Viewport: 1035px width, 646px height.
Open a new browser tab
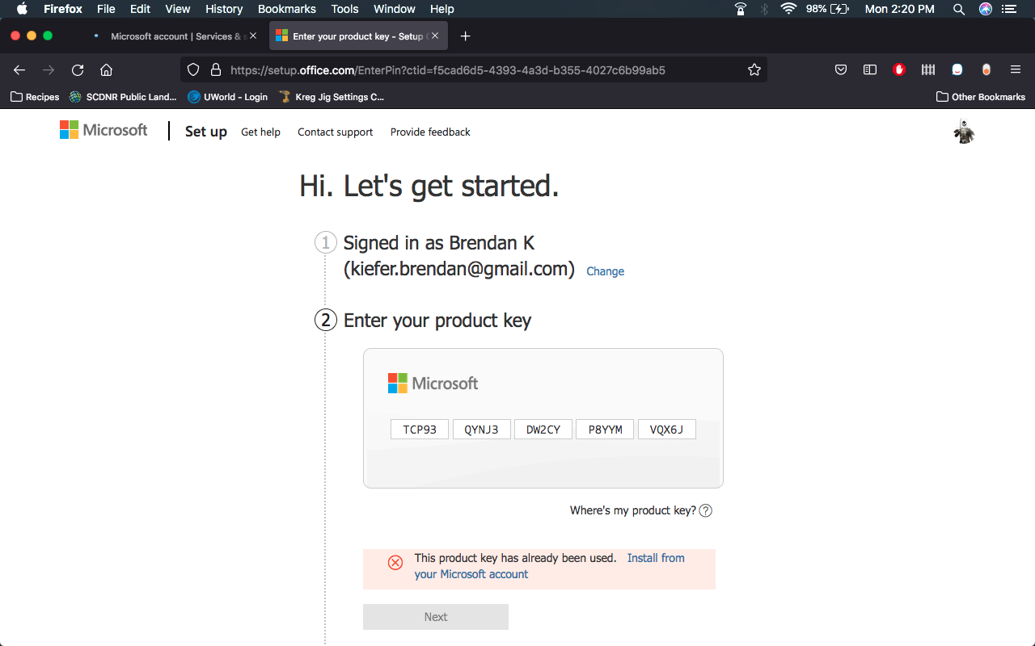pyautogui.click(x=465, y=36)
